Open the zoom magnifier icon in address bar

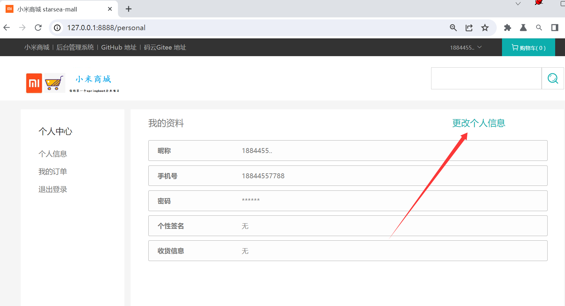coord(453,28)
